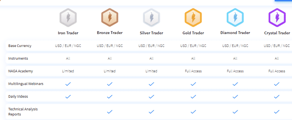Click Limited under Iron Trader
Screen dimensions: 292x120
pyautogui.click(x=68, y=71)
